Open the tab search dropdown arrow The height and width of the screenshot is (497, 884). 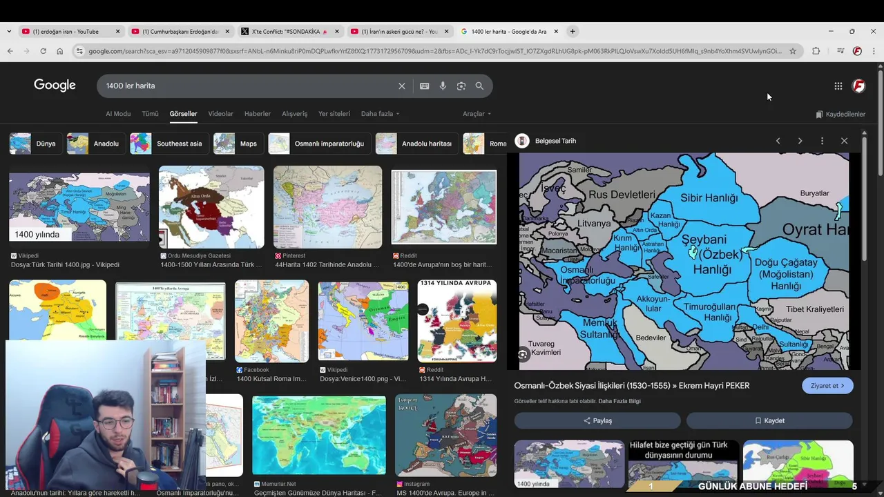tap(8, 31)
